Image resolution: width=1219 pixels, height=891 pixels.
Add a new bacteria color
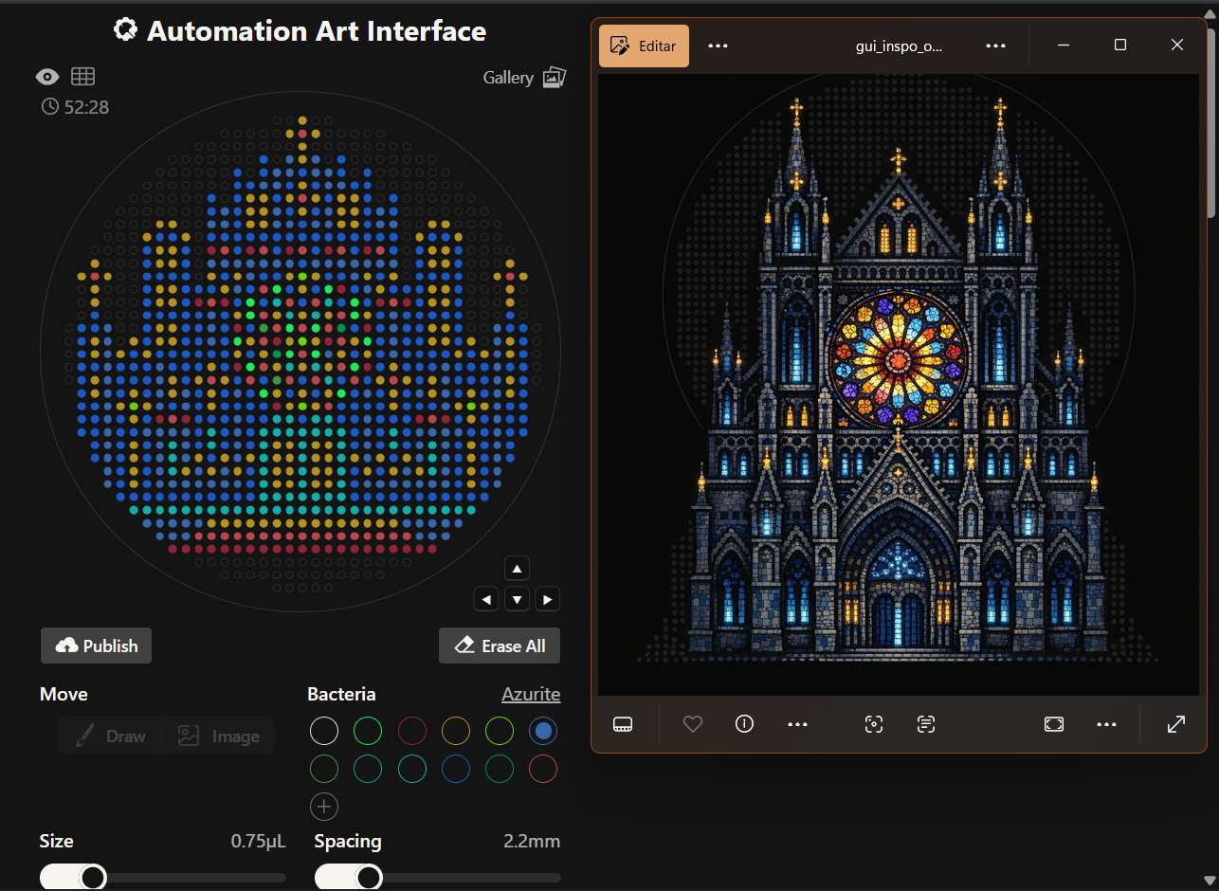pyautogui.click(x=324, y=807)
